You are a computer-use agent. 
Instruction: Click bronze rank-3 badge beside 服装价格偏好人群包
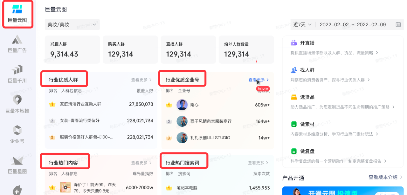(x=52, y=138)
